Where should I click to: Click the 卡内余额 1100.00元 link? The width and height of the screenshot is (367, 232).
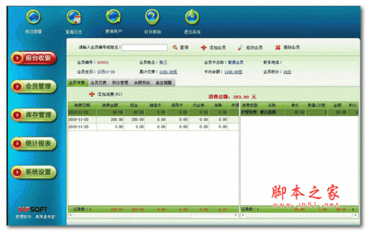tap(234, 72)
